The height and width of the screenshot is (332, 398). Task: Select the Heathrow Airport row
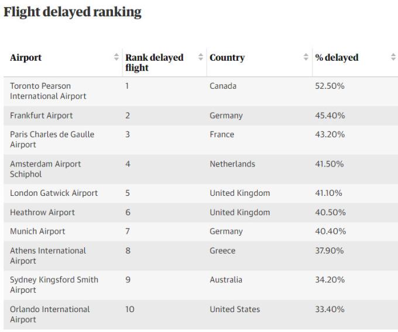(x=42, y=213)
